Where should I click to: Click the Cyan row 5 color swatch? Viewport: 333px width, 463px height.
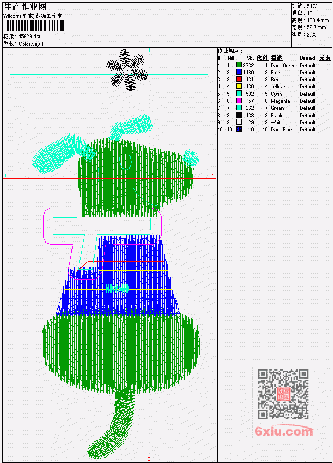(x=239, y=94)
